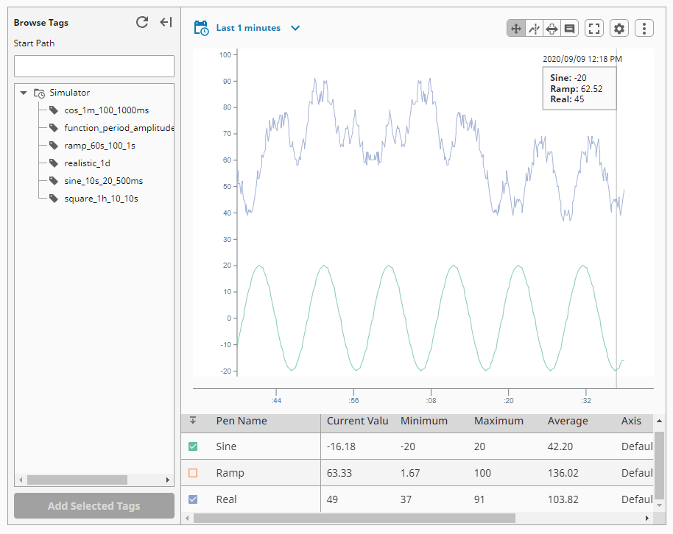
Task: Uncheck the Sine pen checkbox
Action: [193, 446]
